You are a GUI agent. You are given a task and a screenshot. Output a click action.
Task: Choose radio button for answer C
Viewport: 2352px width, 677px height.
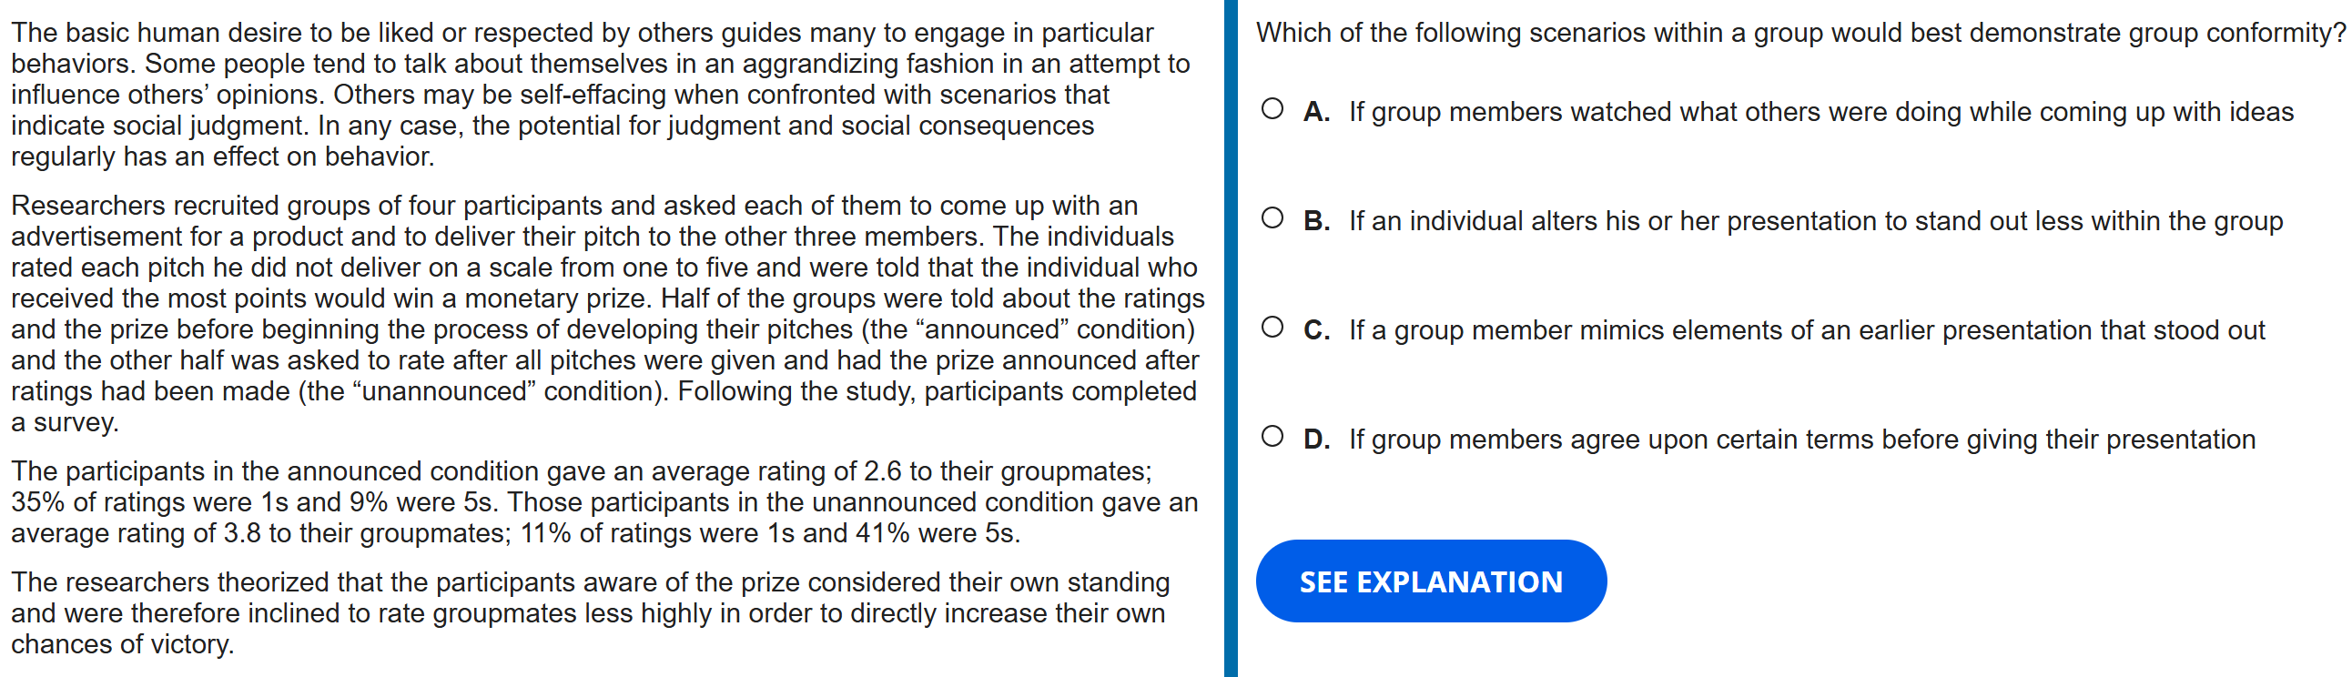click(1272, 328)
